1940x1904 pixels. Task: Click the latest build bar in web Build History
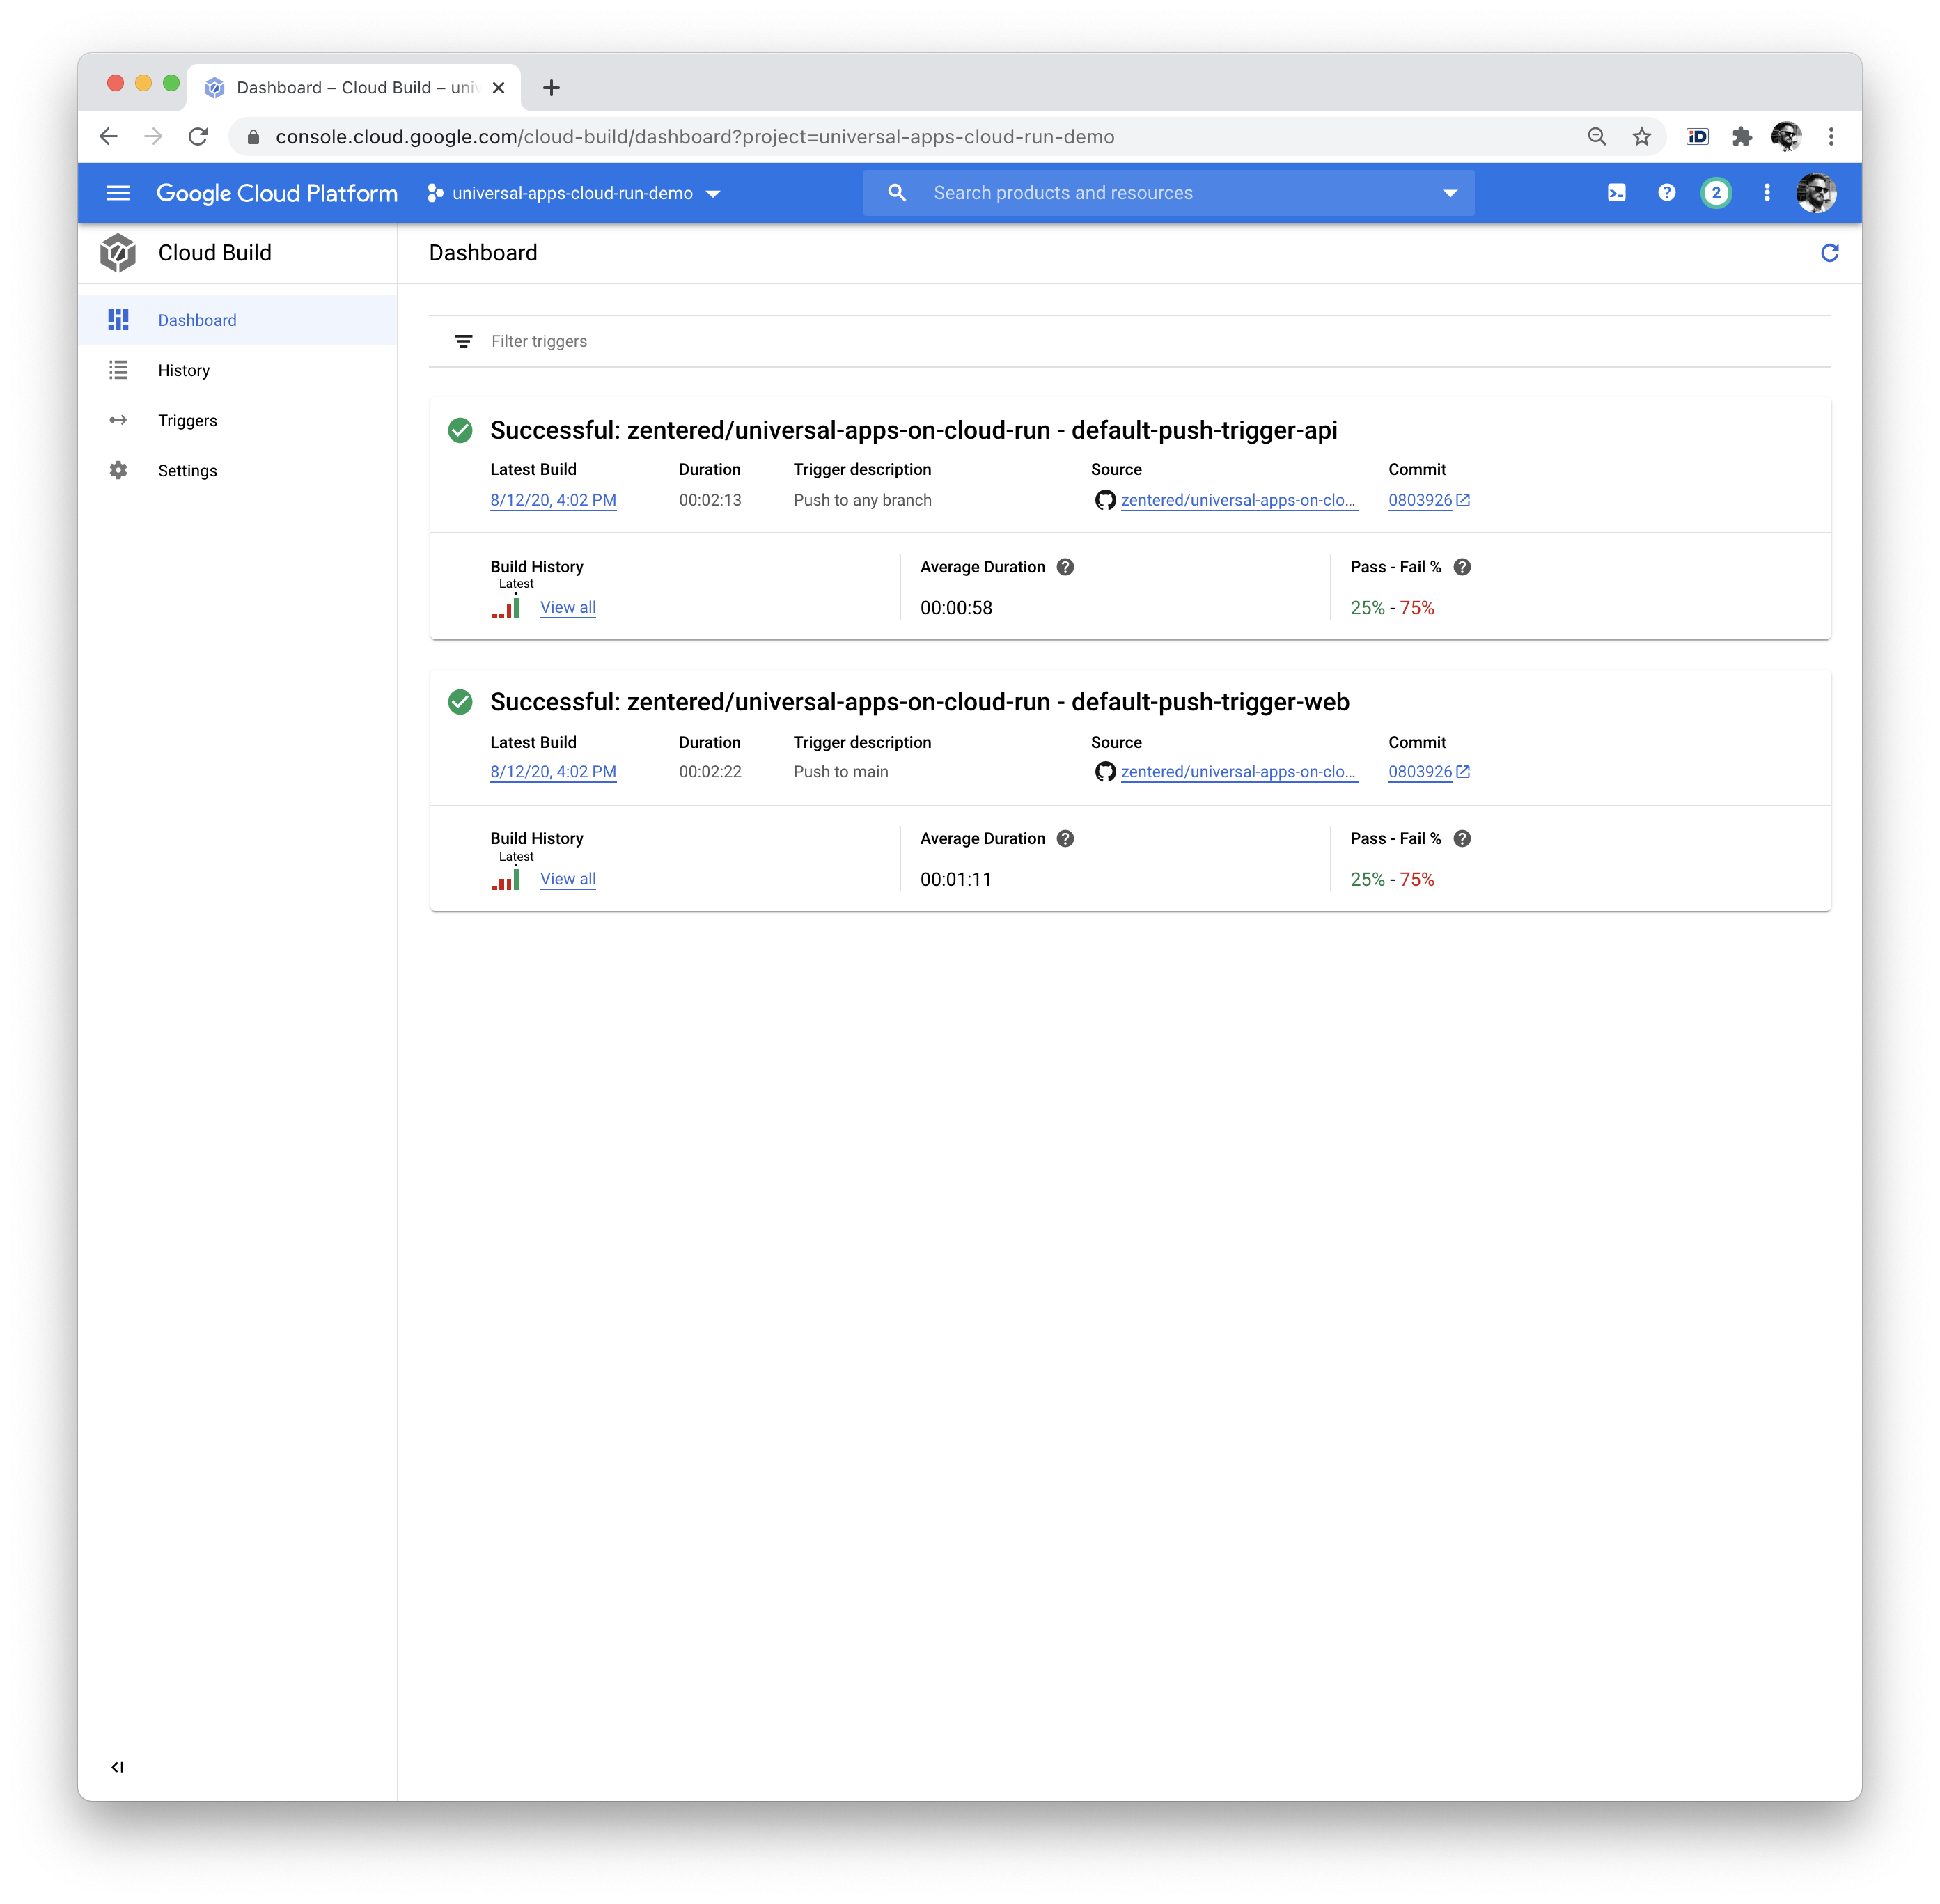tap(515, 879)
